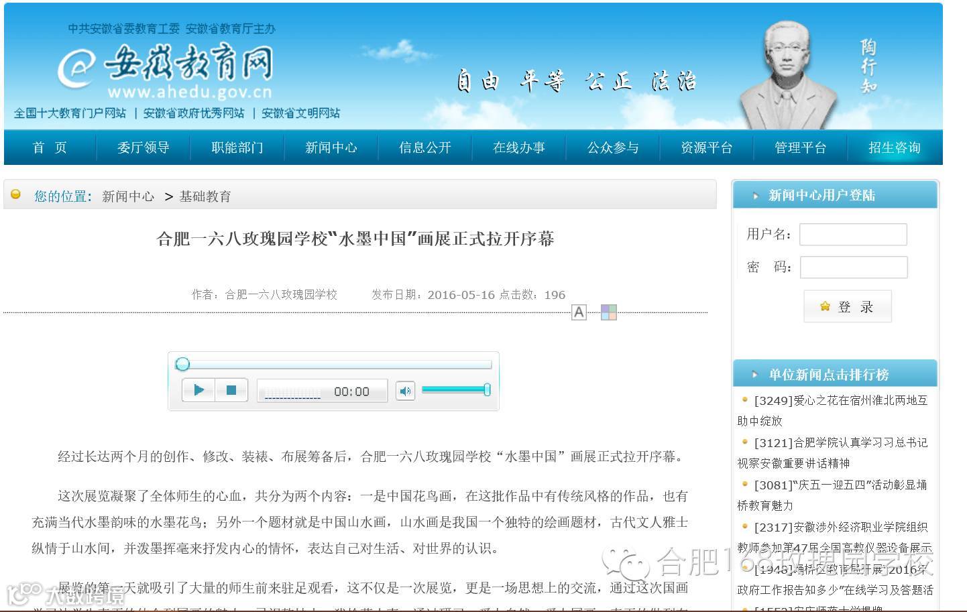Click the article title 水墨中国 画展正式拉开序幕
967x612 pixels.
click(x=355, y=239)
